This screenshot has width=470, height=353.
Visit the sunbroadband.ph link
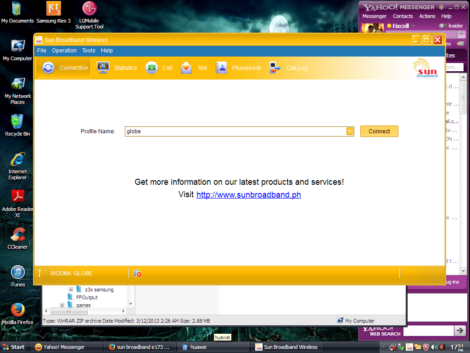(248, 195)
